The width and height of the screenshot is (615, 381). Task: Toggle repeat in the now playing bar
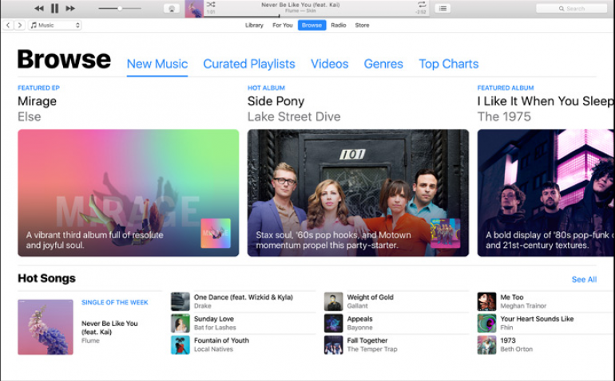(x=422, y=5)
